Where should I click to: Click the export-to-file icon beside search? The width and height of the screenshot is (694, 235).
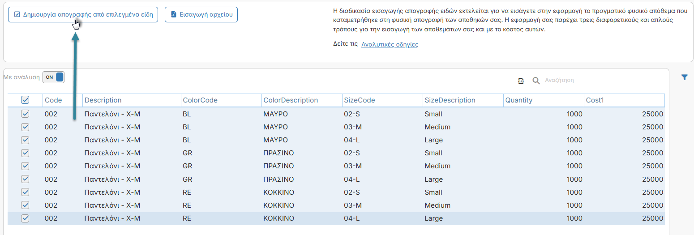(521, 81)
